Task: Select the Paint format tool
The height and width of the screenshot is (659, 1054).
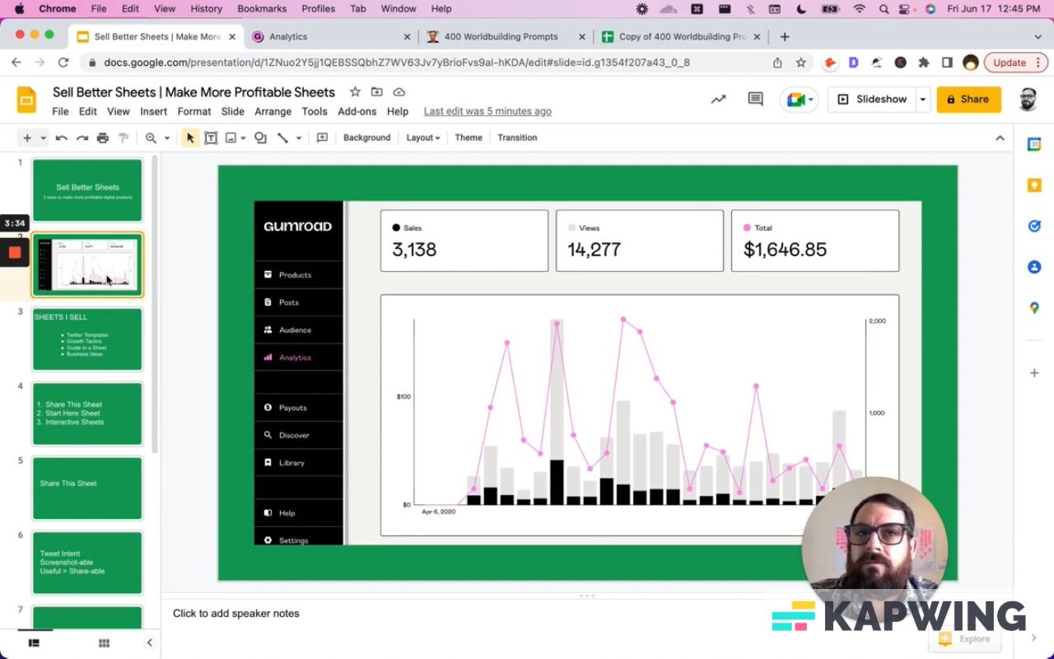Action: pyautogui.click(x=124, y=138)
